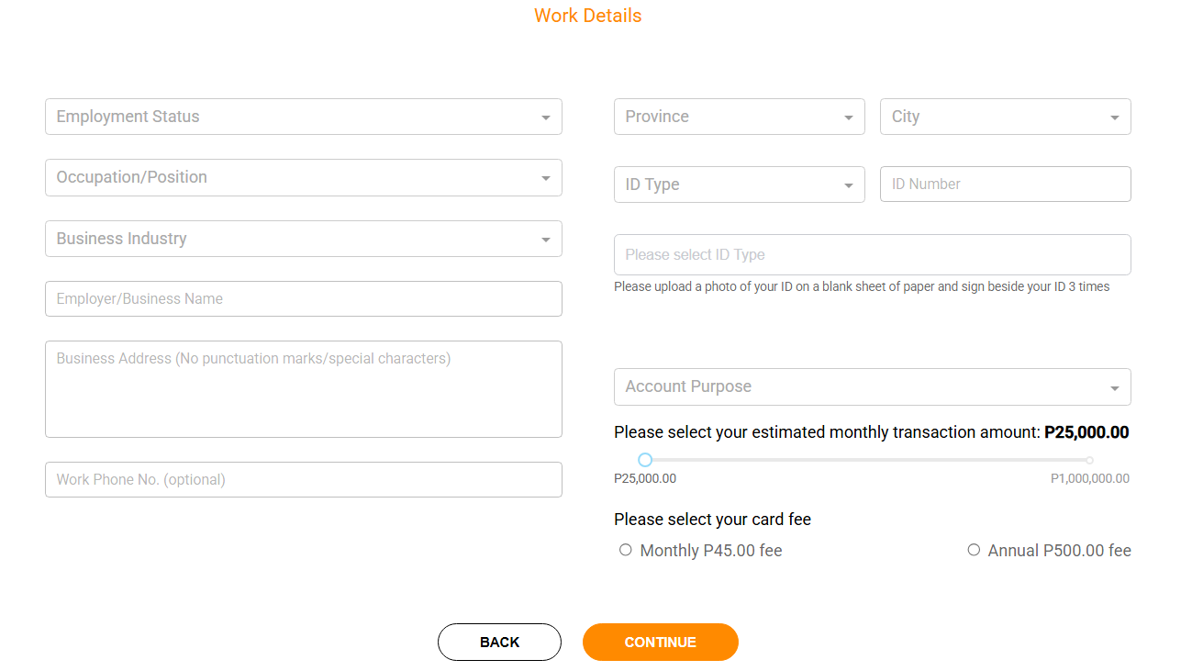Click the Employer/Business Name field
This screenshot has width=1192, height=671.
[x=303, y=298]
